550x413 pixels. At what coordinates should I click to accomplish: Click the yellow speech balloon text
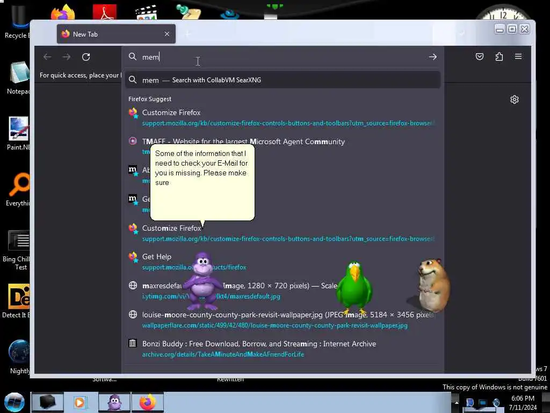(201, 168)
